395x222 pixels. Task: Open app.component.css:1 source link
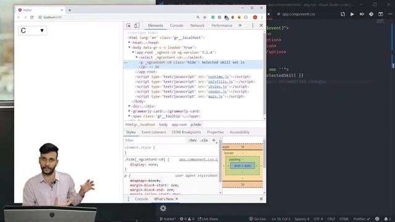(199, 160)
